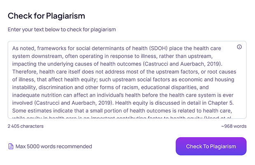Click the info icon in the text box
The image size is (255, 165).
(x=239, y=47)
